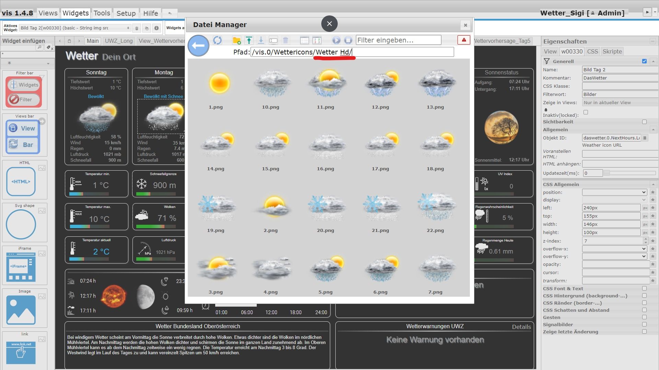Enable CSS Hintergrund (background) checkbox
This screenshot has width=659, height=370.
644,296
